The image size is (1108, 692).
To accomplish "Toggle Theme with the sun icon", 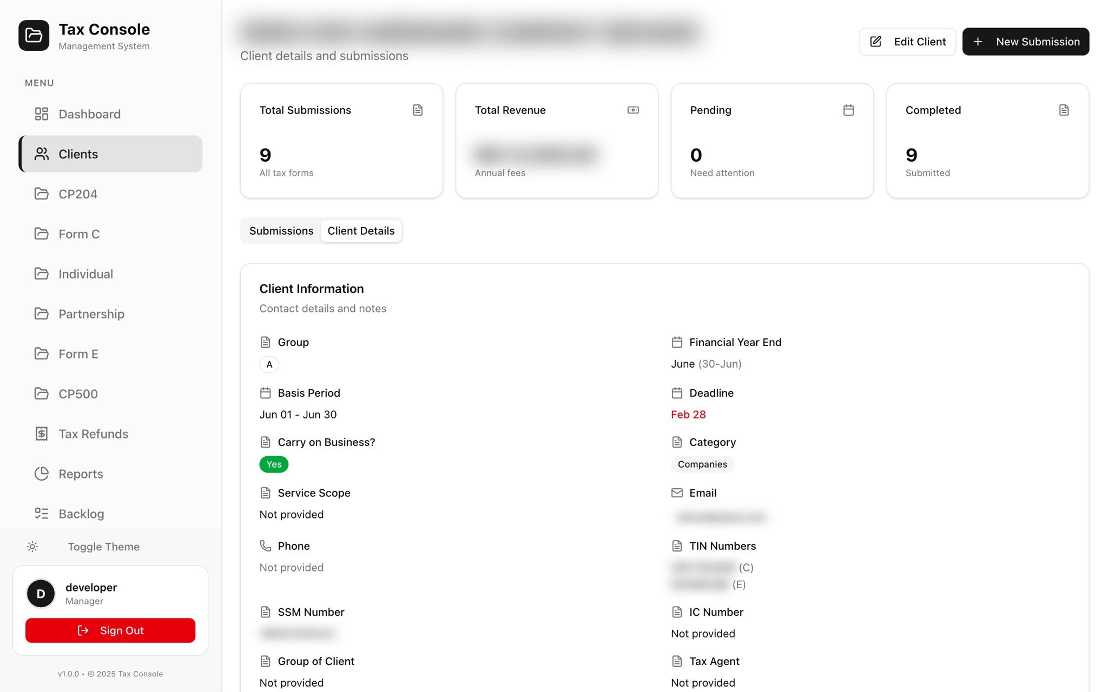I will [x=32, y=547].
